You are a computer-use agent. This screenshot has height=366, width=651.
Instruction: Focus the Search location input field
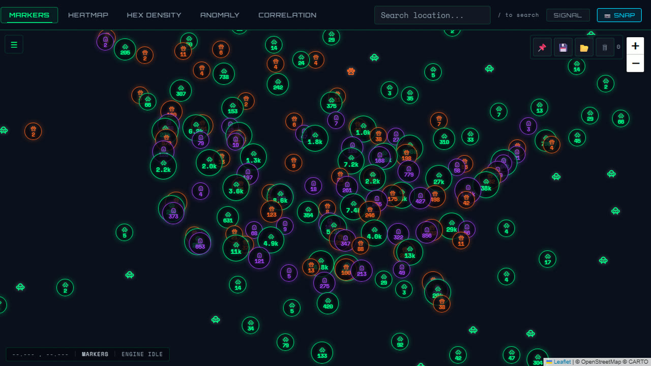(x=432, y=15)
